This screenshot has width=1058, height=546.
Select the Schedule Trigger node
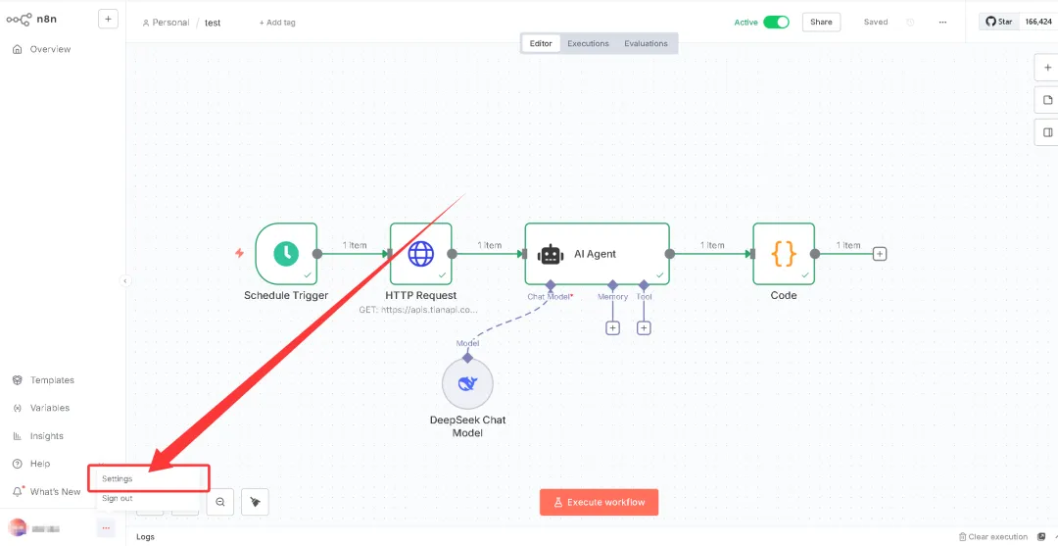click(286, 254)
